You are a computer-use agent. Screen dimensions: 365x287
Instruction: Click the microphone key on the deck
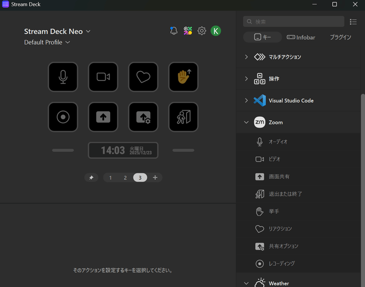click(63, 77)
